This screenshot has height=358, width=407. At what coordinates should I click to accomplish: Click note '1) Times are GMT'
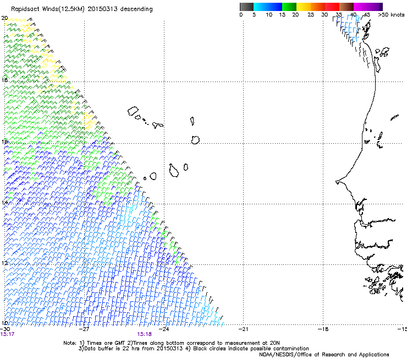tap(101, 343)
